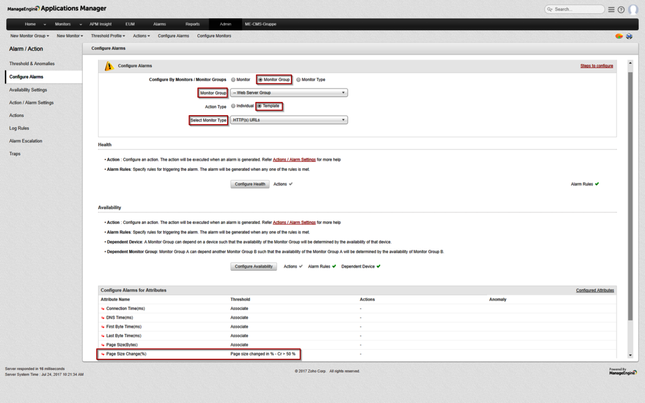Open Threshold & Anomalies in sidebar
This screenshot has height=403, width=645.
click(32, 64)
